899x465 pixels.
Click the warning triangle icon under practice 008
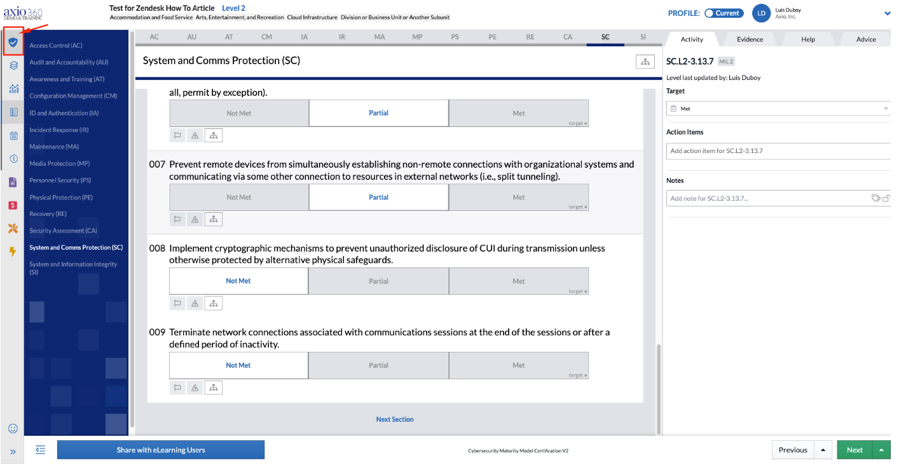[x=195, y=304]
